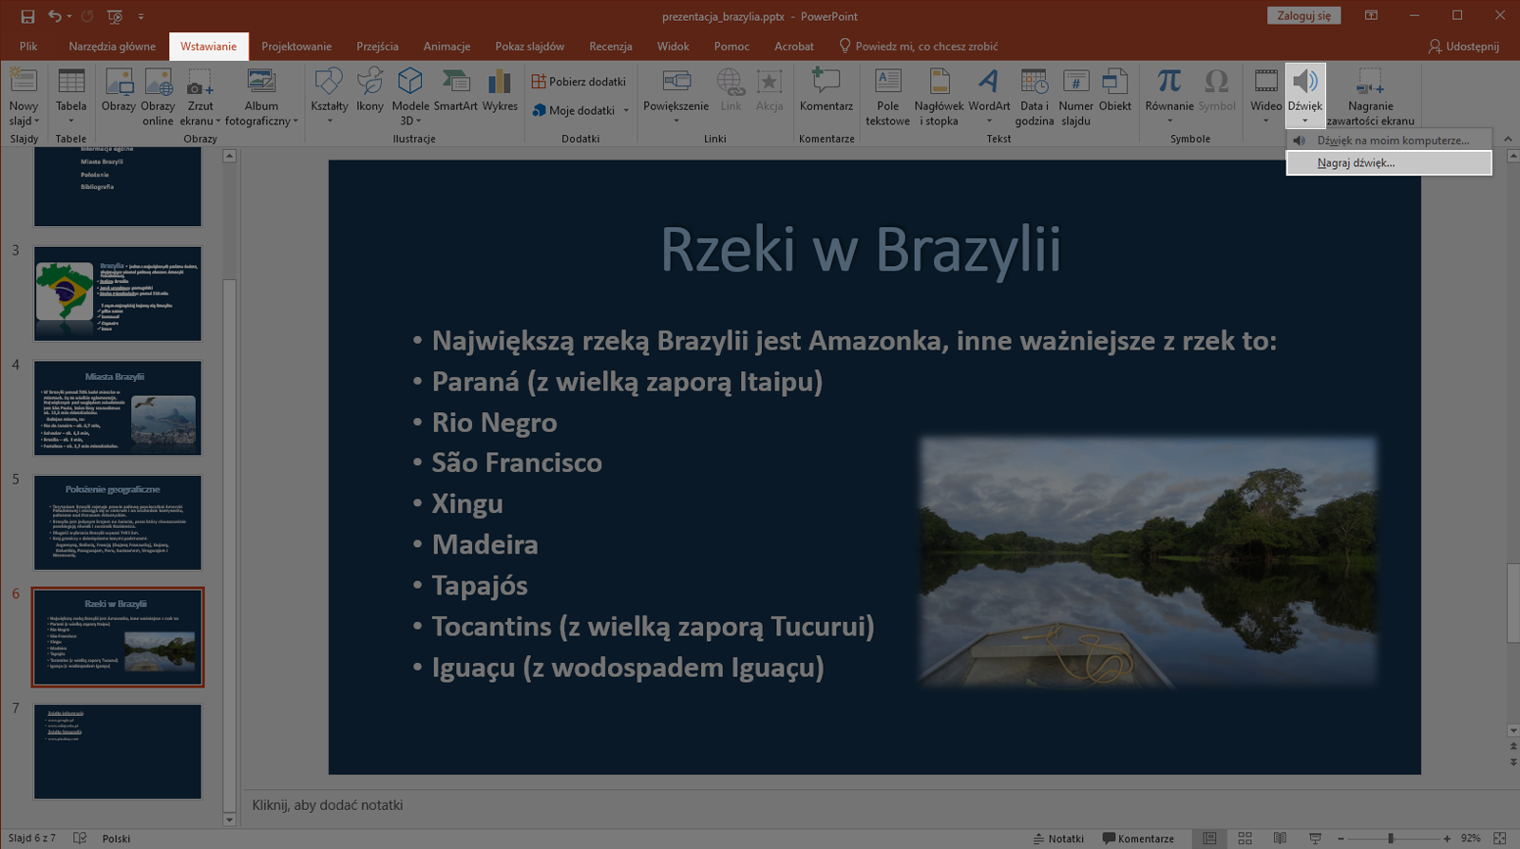
Task: Insert Data i godzina
Action: [x=1034, y=98]
